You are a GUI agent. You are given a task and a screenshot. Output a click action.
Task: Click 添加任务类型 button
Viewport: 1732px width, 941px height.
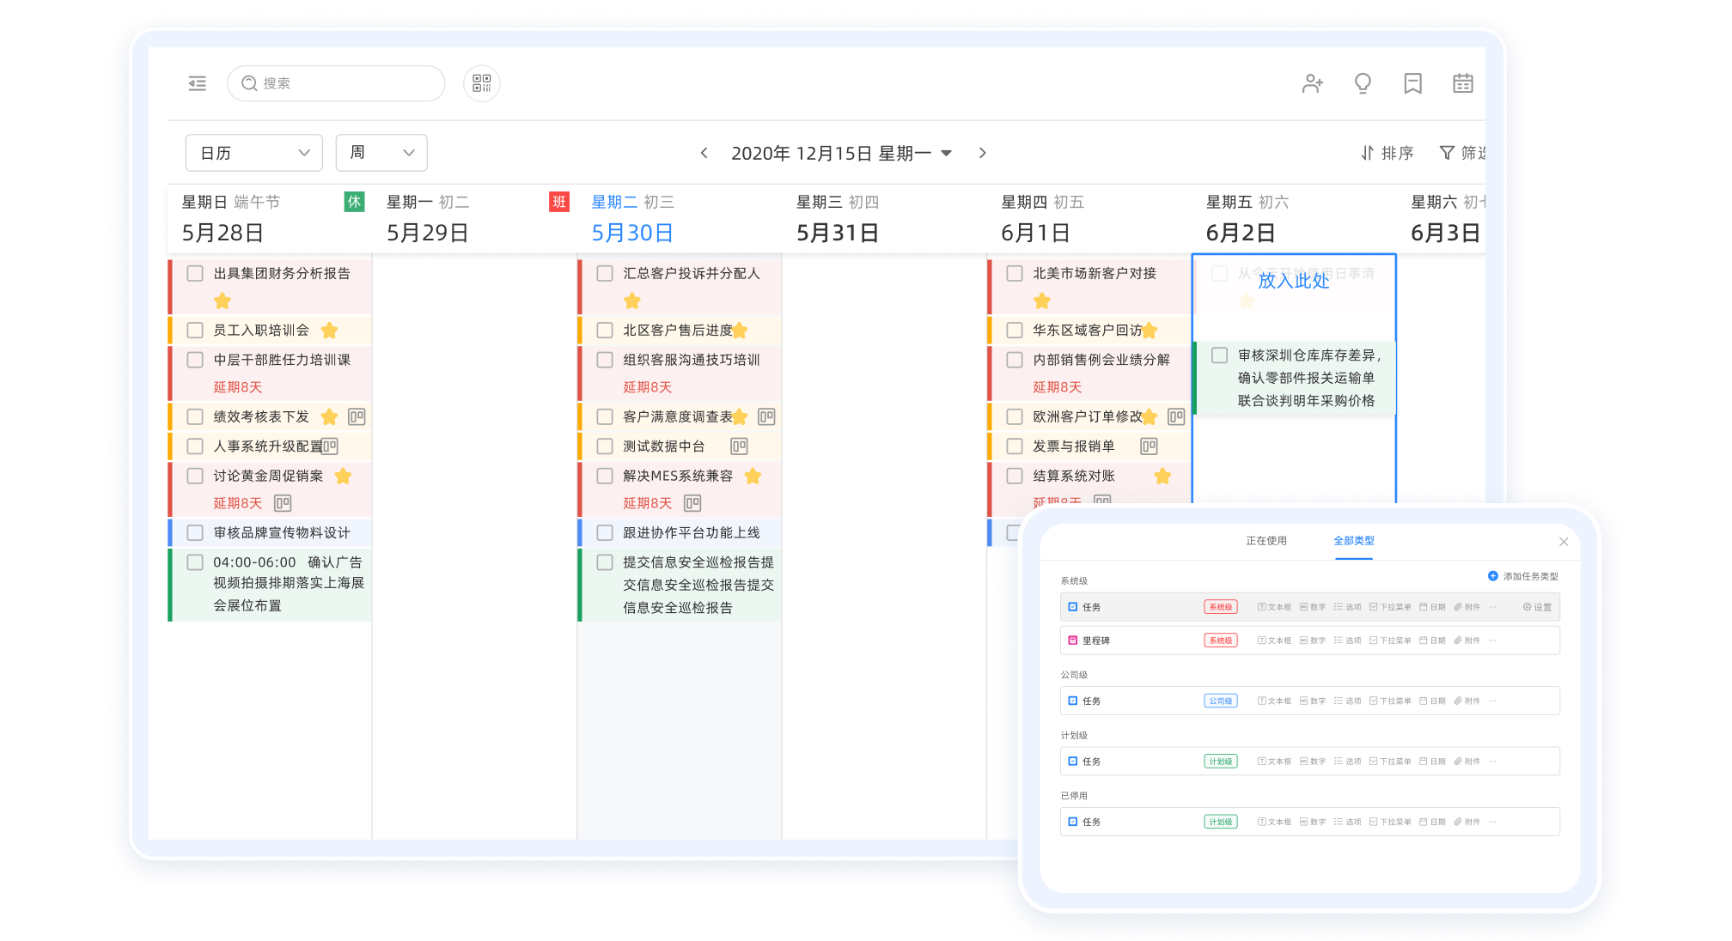[1523, 576]
